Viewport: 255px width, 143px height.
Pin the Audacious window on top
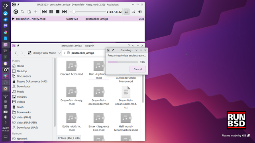tap(18, 4)
